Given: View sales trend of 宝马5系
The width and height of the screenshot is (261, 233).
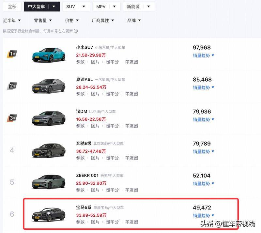Looking at the screenshot, I should pos(202,215).
